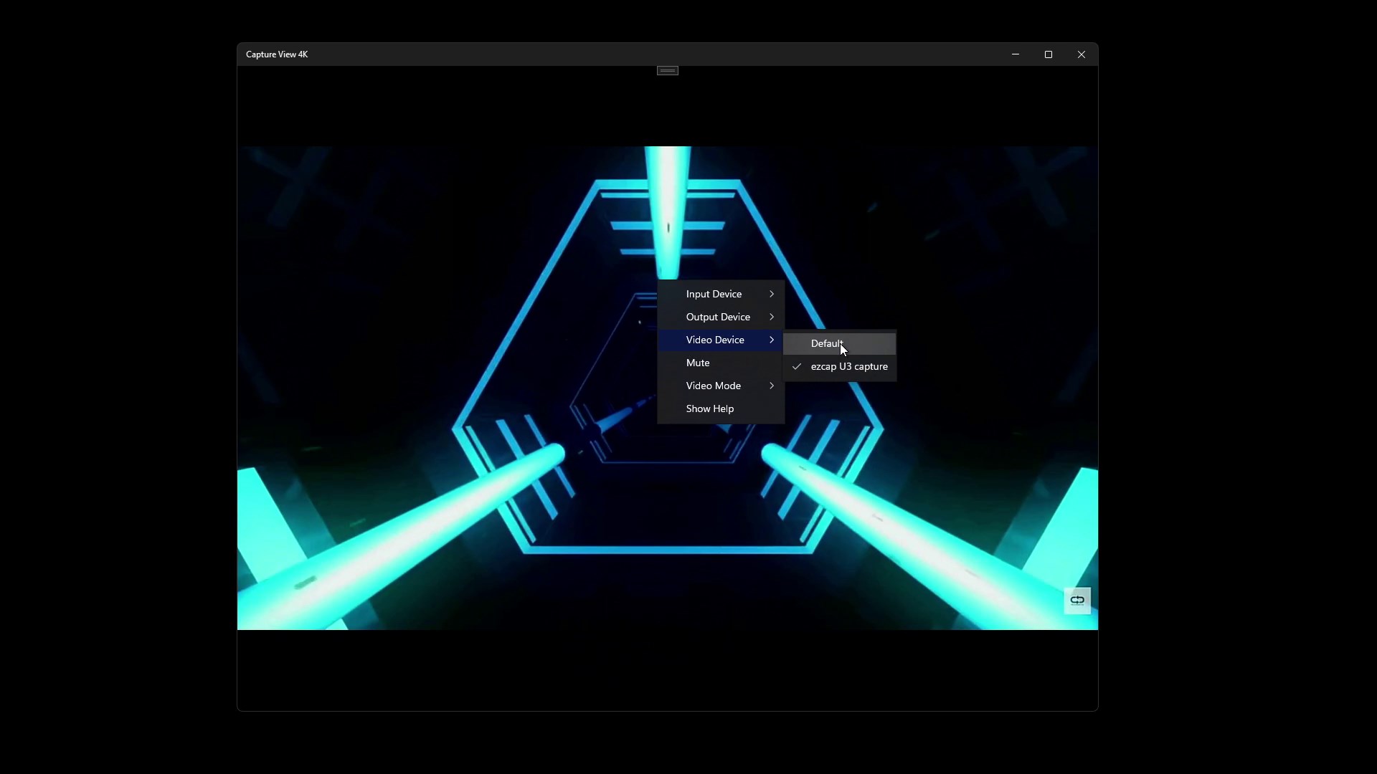Open the Video Mode menu entry
Screen dimensions: 1377x774
tap(713, 386)
